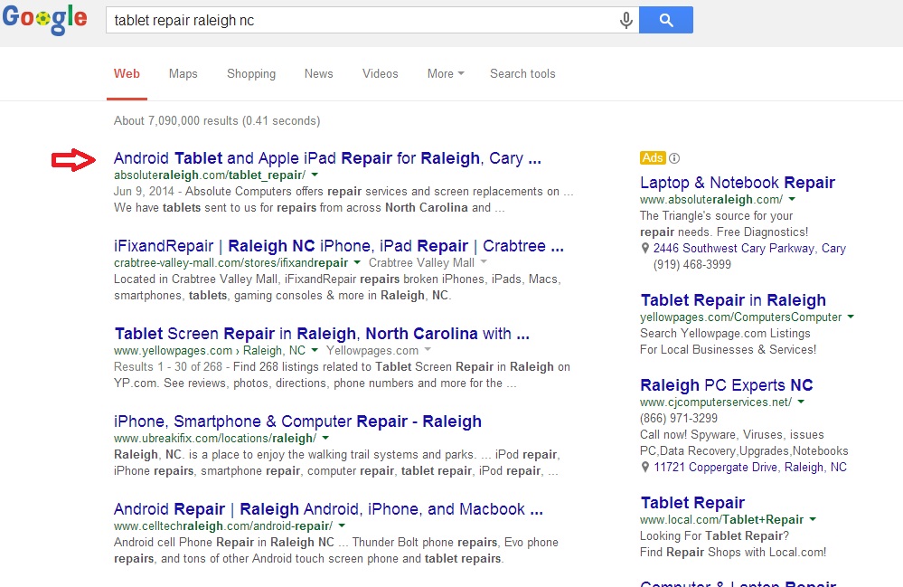Click phone number (866) 971-3299
This screenshot has width=903, height=587.
coord(679,418)
